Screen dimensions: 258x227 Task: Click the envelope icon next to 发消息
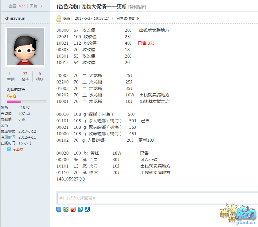click(9, 149)
